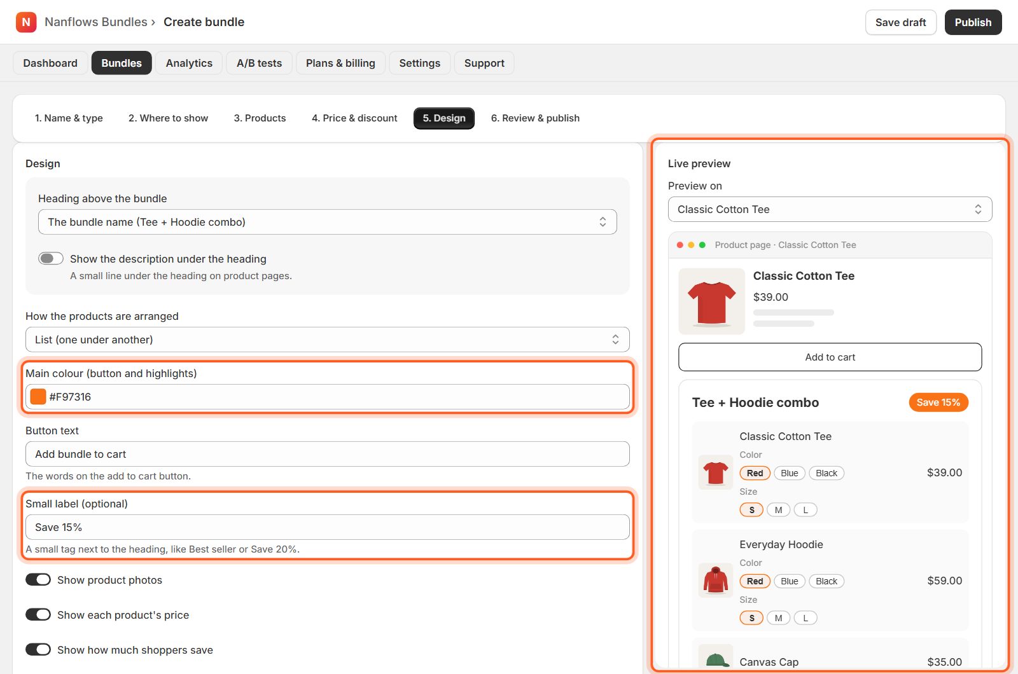The width and height of the screenshot is (1018, 674).
Task: Select the Bundles tab
Action: pyautogui.click(x=122, y=63)
